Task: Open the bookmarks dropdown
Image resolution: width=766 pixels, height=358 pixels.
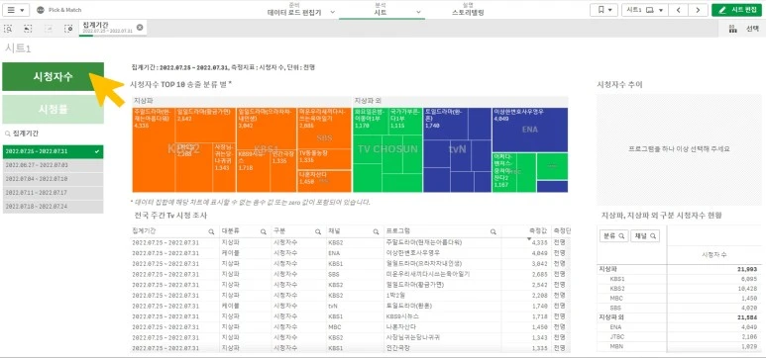Action: (603, 10)
